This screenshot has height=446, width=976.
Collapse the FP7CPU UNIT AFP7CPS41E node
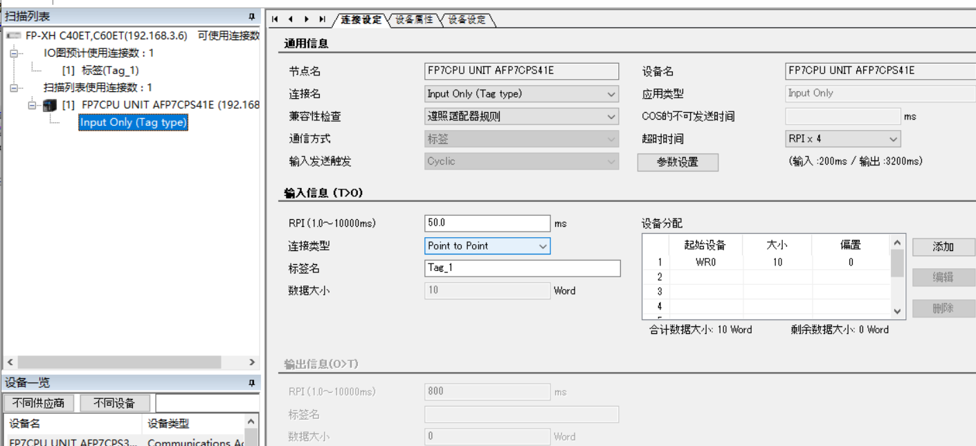click(32, 105)
